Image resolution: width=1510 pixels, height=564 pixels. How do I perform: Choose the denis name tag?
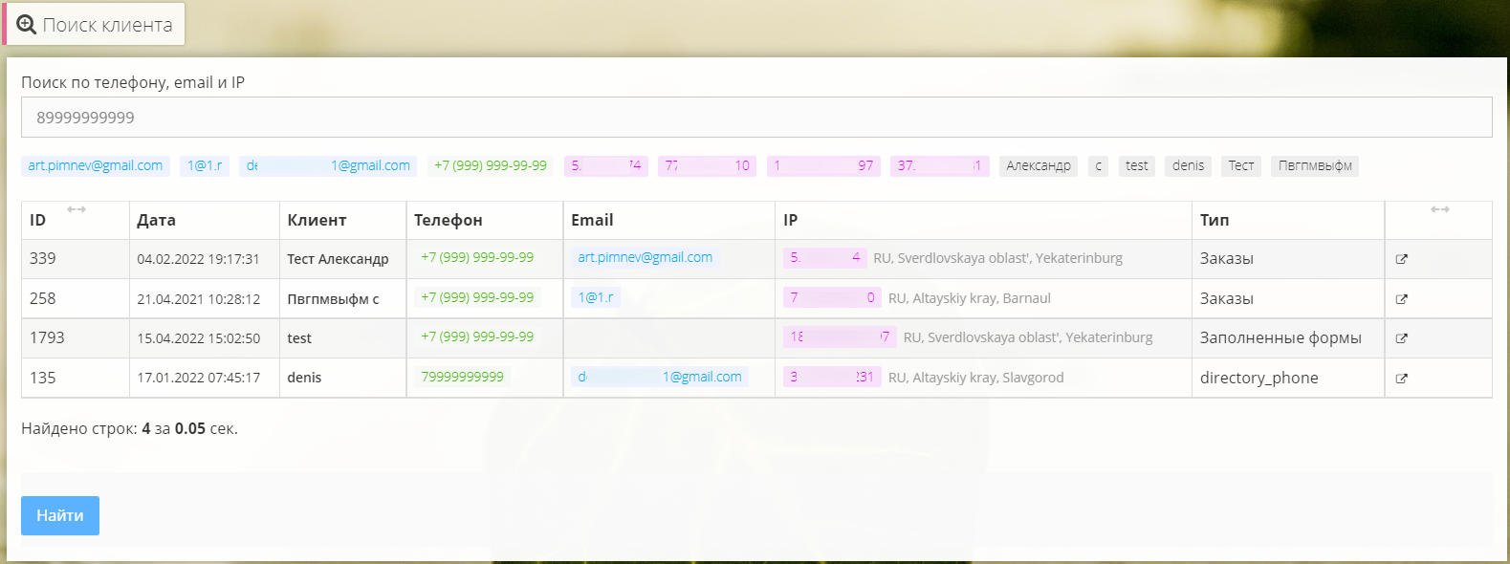pyautogui.click(x=1188, y=166)
